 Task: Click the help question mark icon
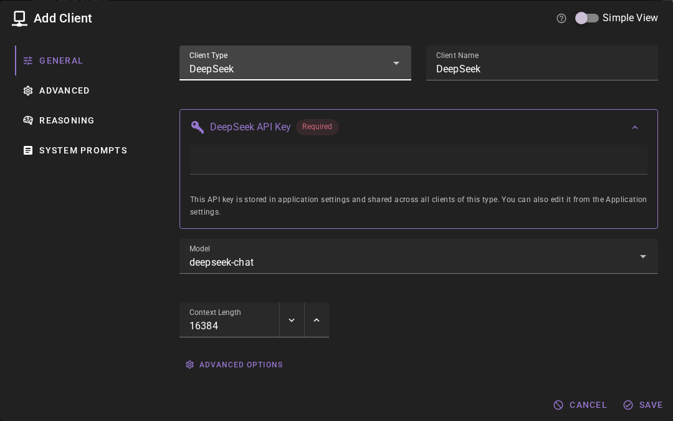point(561,18)
